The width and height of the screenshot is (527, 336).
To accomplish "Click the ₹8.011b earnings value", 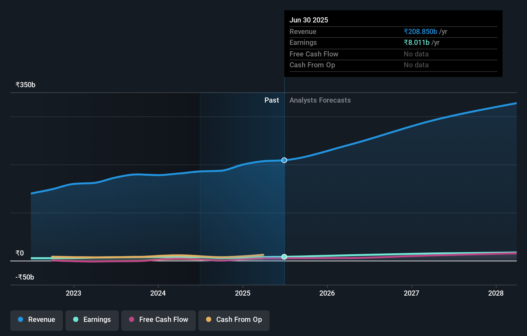I will [x=417, y=42].
